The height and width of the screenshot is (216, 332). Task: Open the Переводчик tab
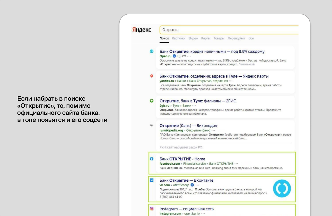(x=236, y=38)
